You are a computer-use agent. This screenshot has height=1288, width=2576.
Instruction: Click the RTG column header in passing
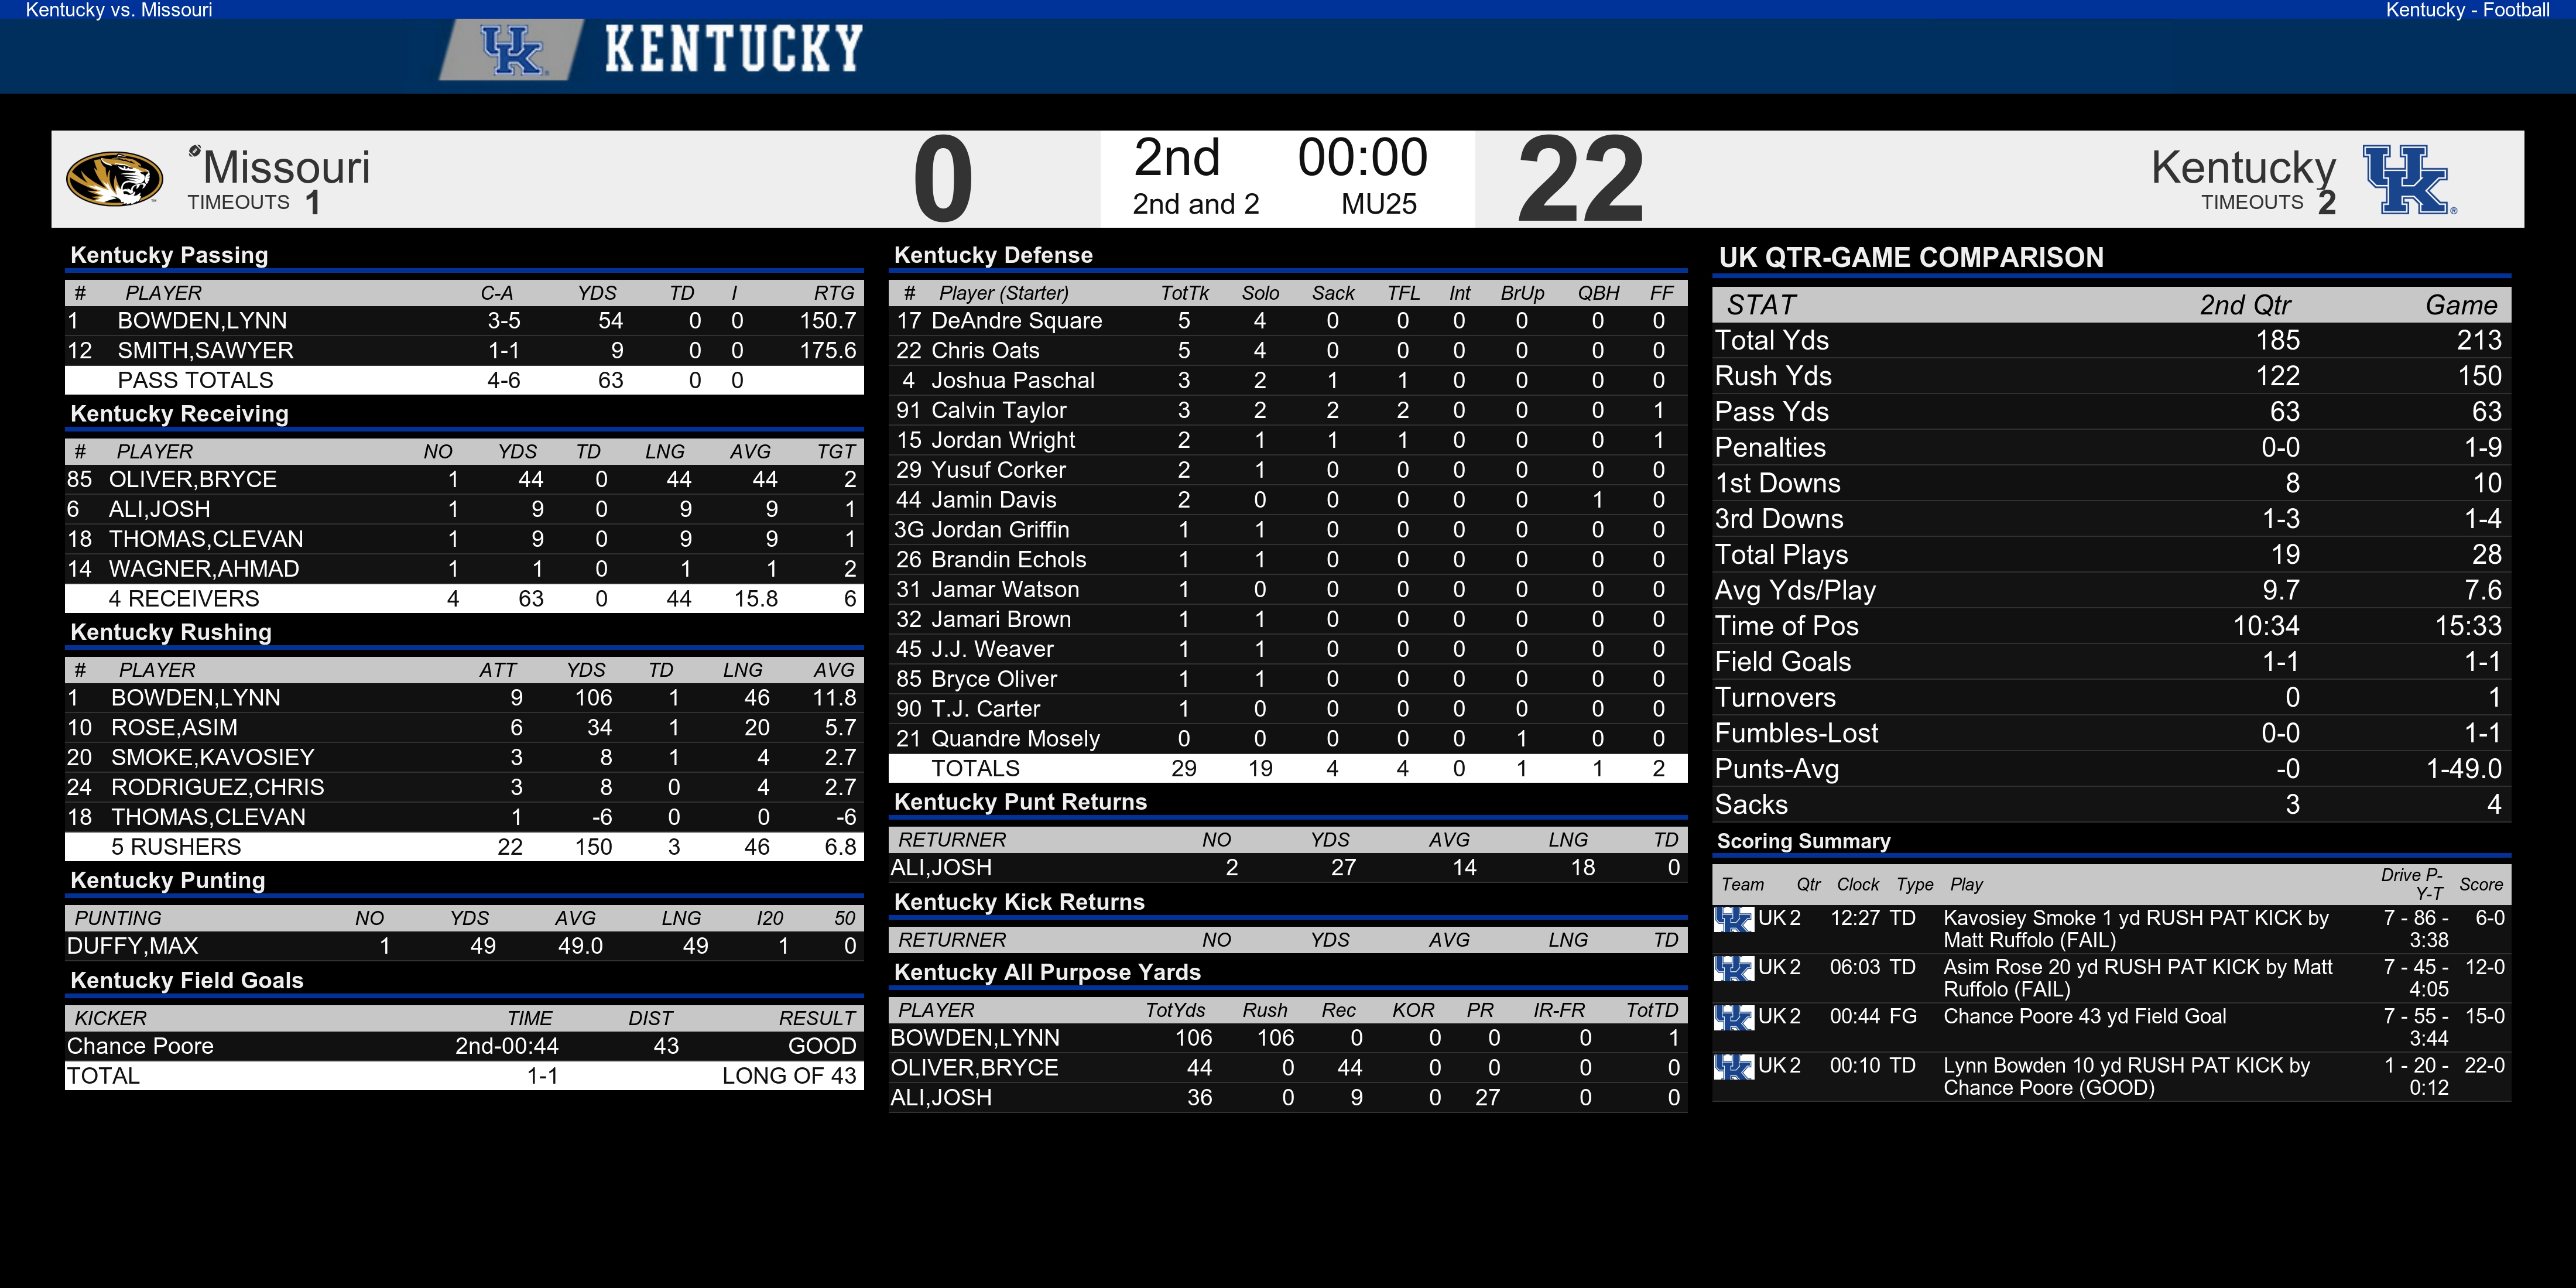click(834, 293)
